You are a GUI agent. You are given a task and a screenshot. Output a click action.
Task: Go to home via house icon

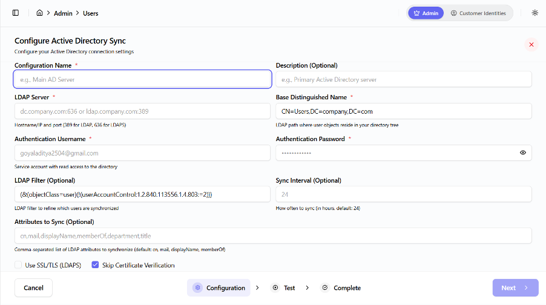pos(40,13)
